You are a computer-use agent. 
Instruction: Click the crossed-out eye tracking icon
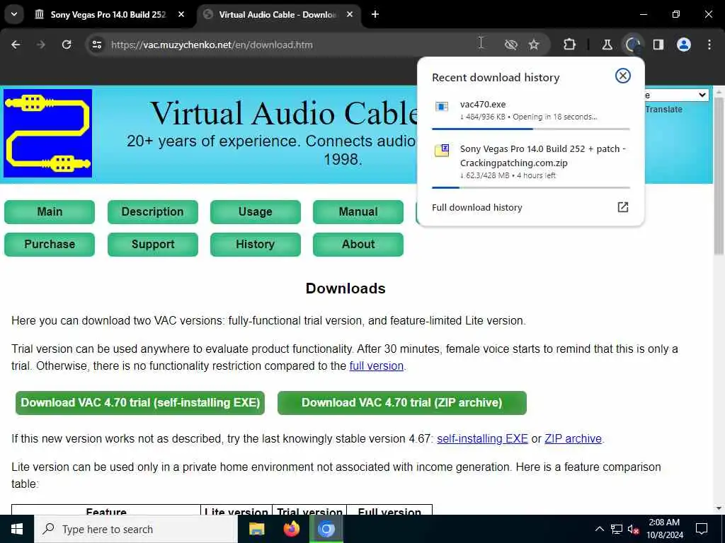(510, 45)
